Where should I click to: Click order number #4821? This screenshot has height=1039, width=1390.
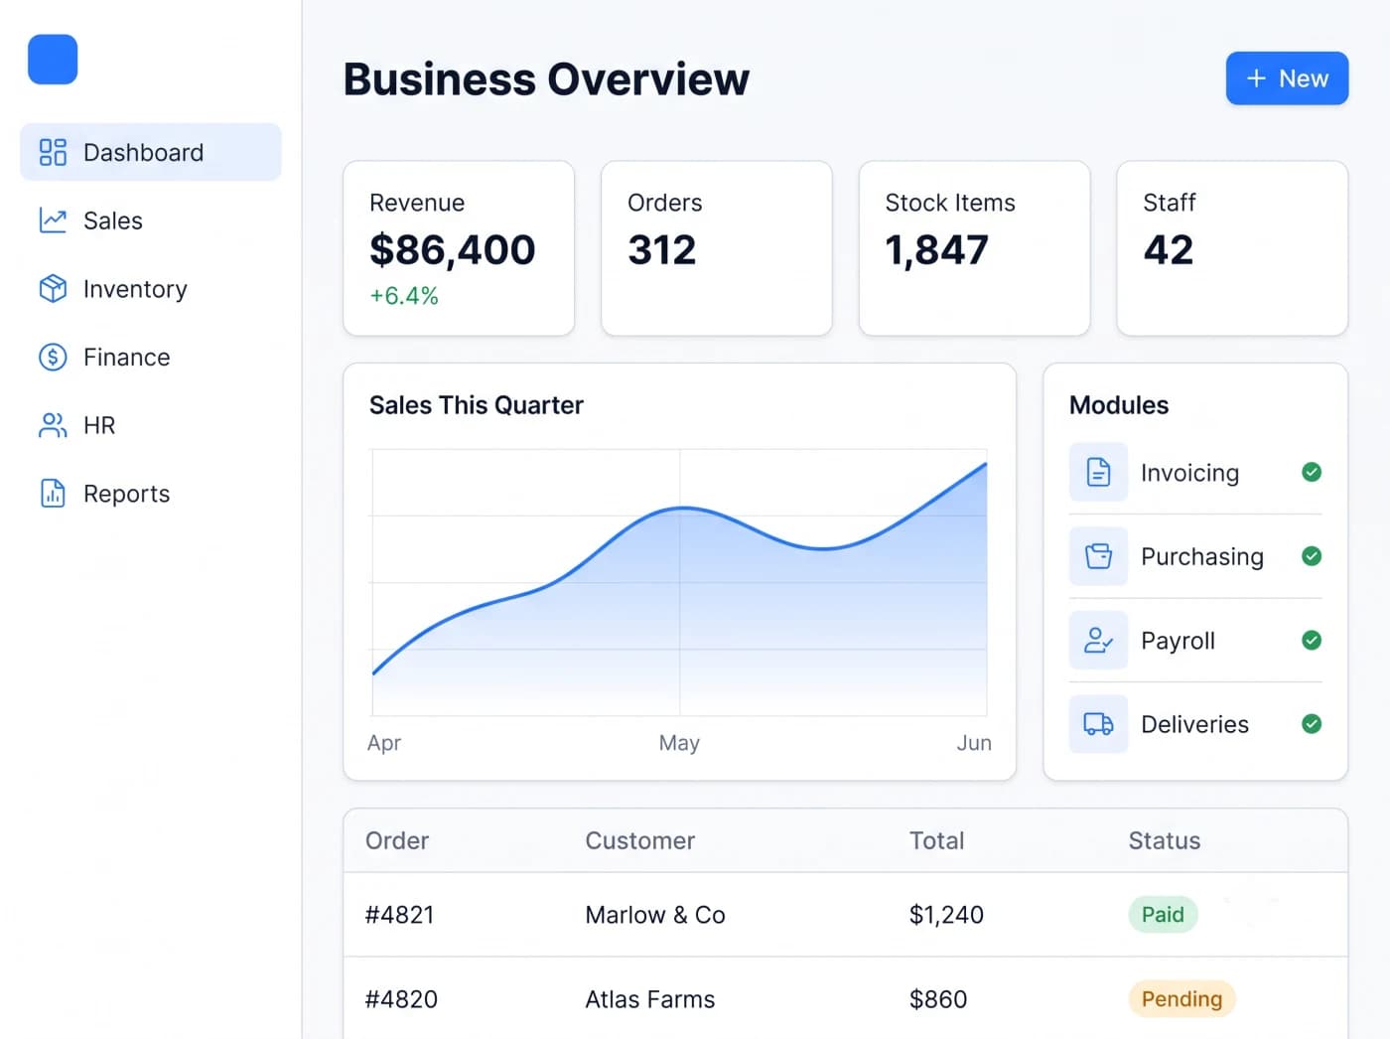[400, 915]
